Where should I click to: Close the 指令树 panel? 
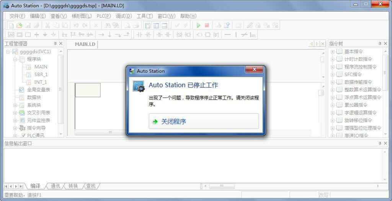click(x=385, y=44)
